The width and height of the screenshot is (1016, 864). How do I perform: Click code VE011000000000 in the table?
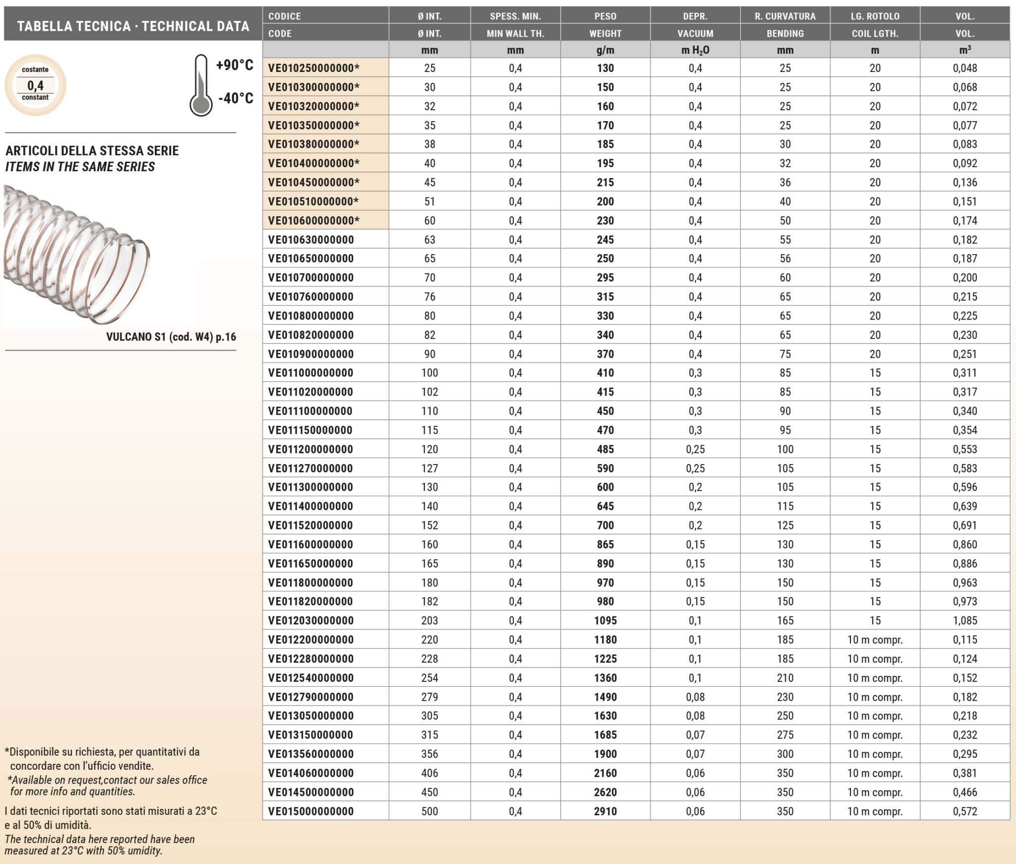(311, 373)
